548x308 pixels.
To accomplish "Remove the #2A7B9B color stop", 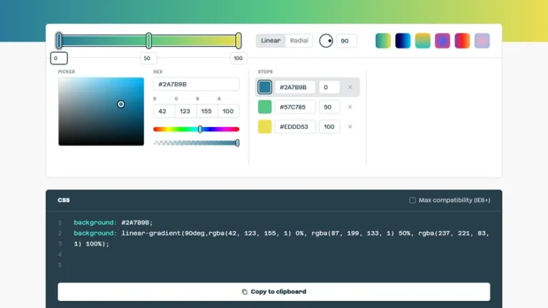I will [x=350, y=87].
